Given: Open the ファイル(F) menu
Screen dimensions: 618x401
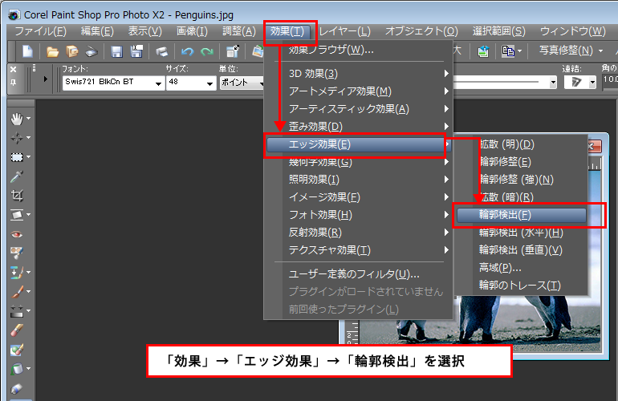Looking at the screenshot, I should (41, 31).
